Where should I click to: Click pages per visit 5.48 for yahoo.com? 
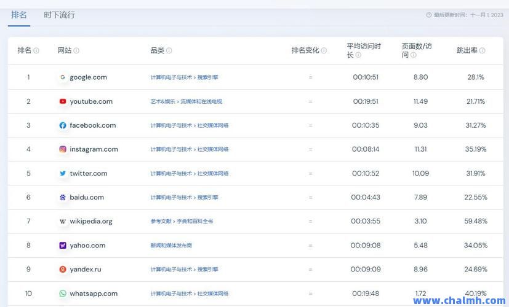(421, 246)
